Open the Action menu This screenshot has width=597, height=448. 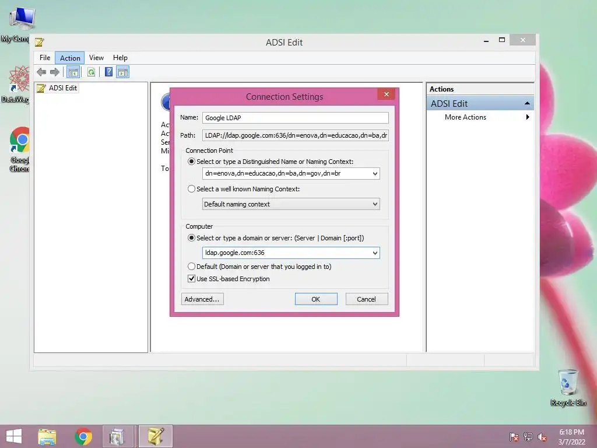[x=70, y=58]
